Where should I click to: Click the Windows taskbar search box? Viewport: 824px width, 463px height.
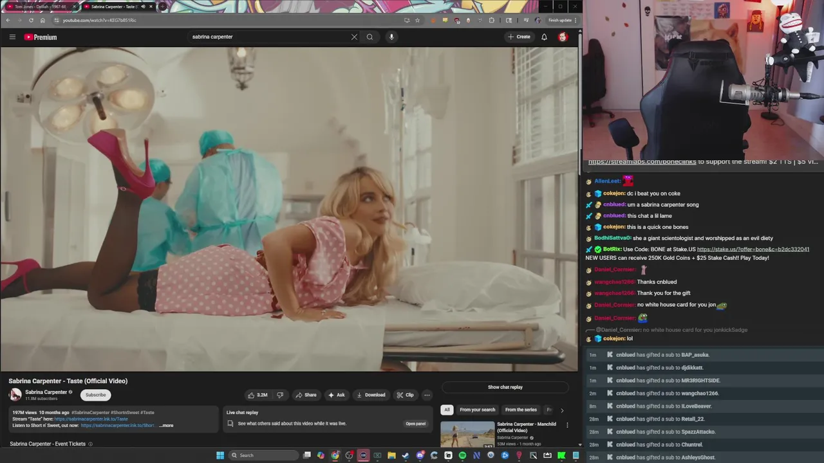click(264, 455)
